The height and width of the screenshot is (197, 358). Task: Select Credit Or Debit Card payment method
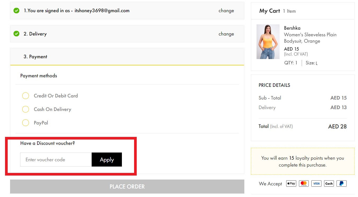click(25, 96)
